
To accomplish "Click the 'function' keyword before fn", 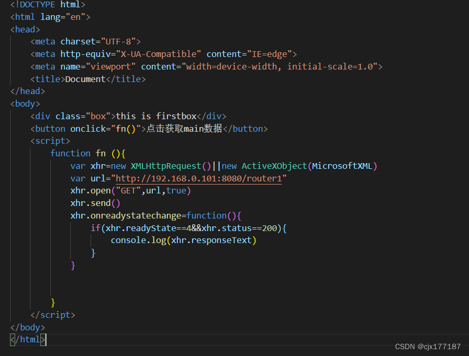I will (70, 154).
